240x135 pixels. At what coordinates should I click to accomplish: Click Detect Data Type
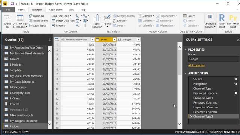coord(63,21)
